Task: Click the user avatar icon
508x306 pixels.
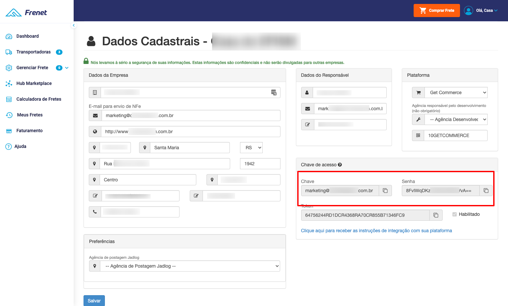Action: (468, 10)
